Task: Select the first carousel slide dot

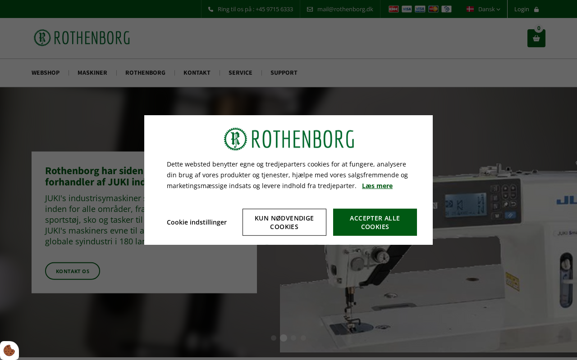Action: (x=274, y=338)
